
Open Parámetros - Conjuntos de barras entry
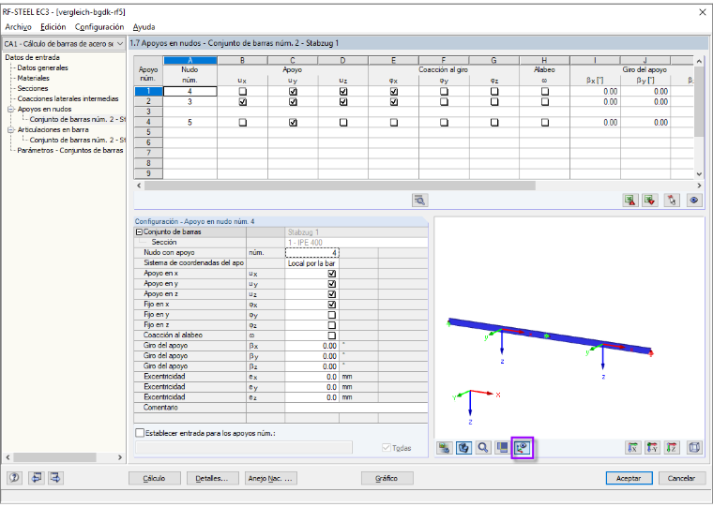[70, 150]
